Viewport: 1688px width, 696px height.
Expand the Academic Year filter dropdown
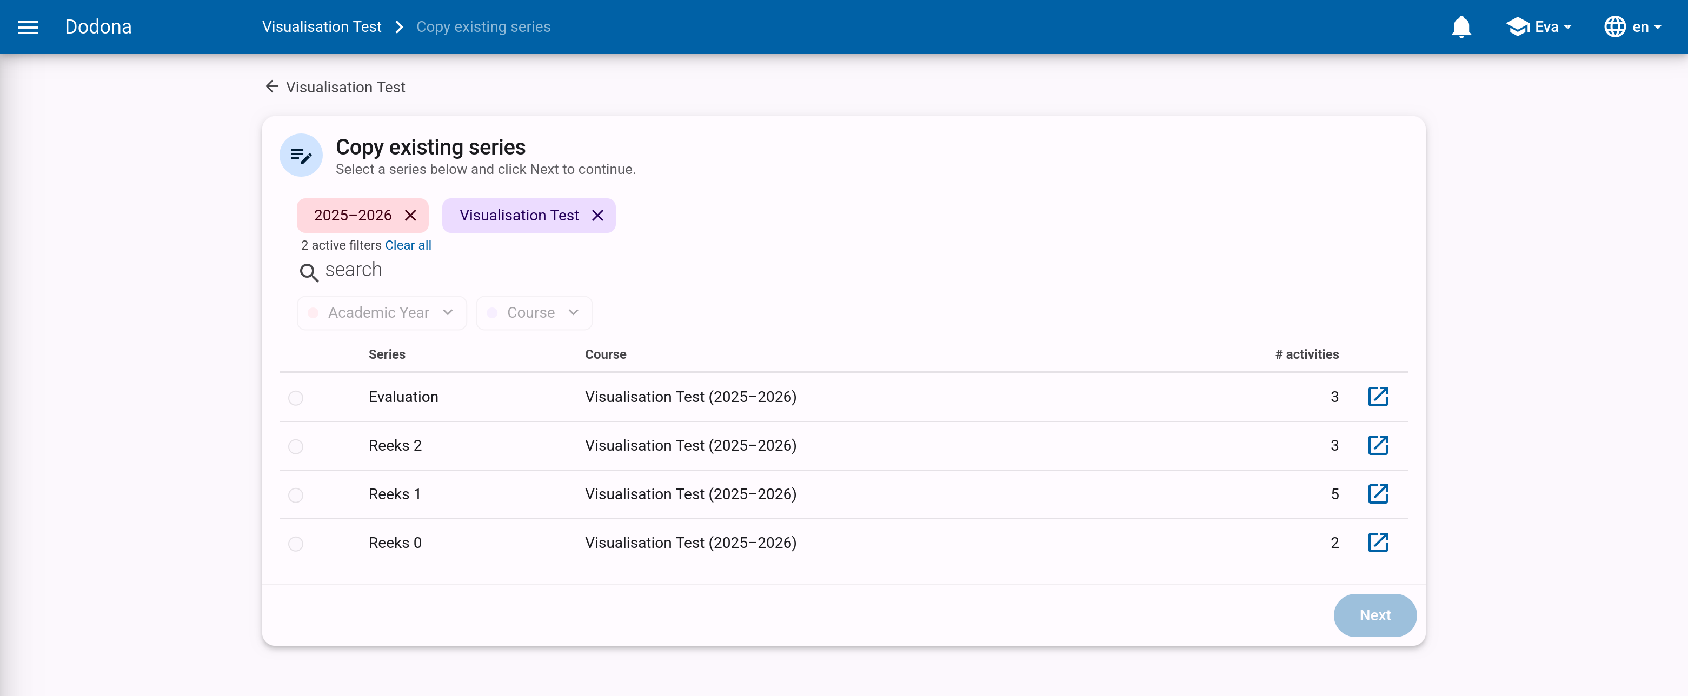pos(381,313)
